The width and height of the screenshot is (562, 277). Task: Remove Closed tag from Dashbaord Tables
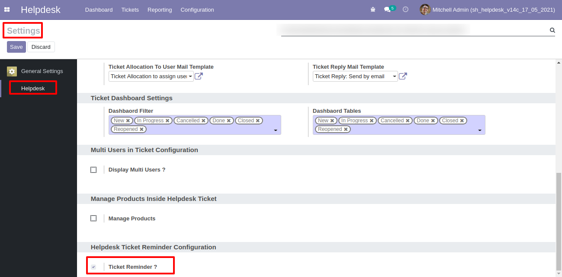[x=462, y=121]
